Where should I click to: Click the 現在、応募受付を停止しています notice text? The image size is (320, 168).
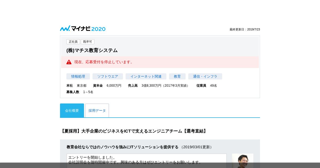104,62
